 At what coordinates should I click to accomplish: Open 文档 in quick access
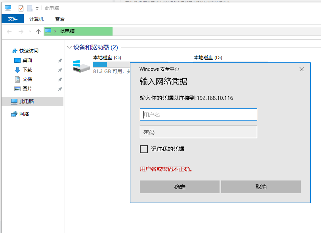(x=27, y=79)
